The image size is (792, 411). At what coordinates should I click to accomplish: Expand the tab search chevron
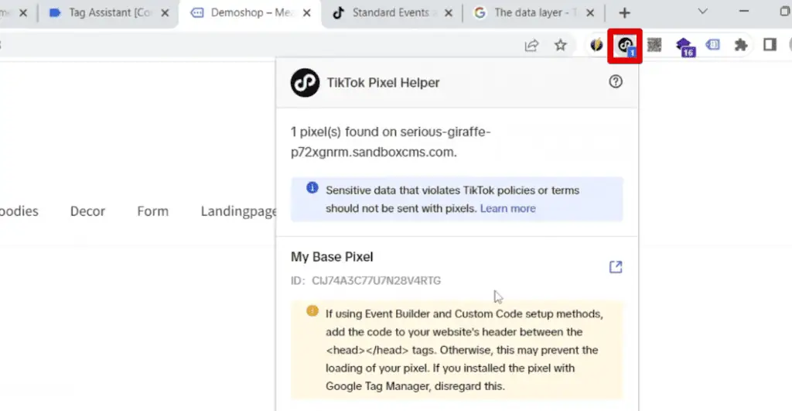click(702, 12)
